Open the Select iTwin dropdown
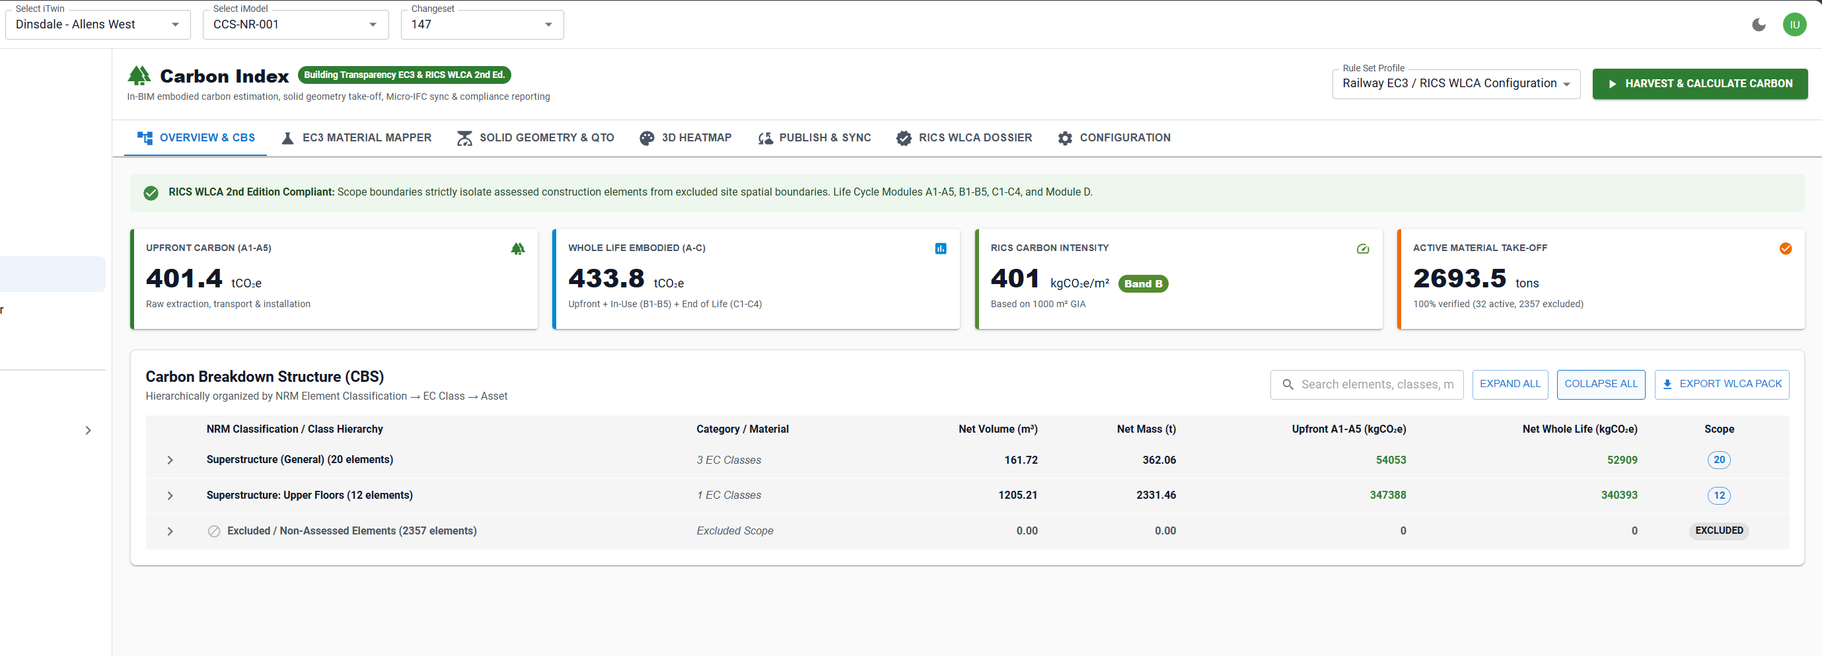1822x656 pixels. point(98,24)
